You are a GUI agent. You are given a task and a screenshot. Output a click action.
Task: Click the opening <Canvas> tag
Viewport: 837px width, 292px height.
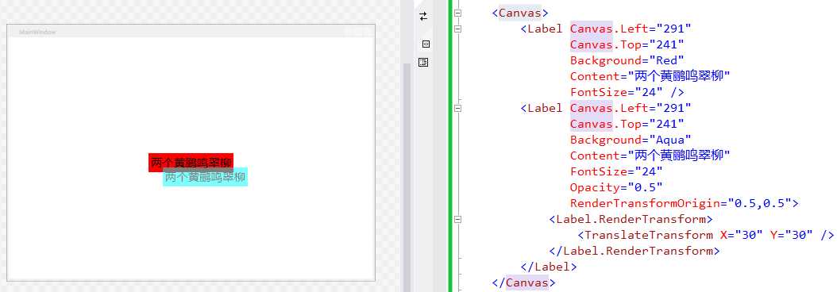point(520,13)
